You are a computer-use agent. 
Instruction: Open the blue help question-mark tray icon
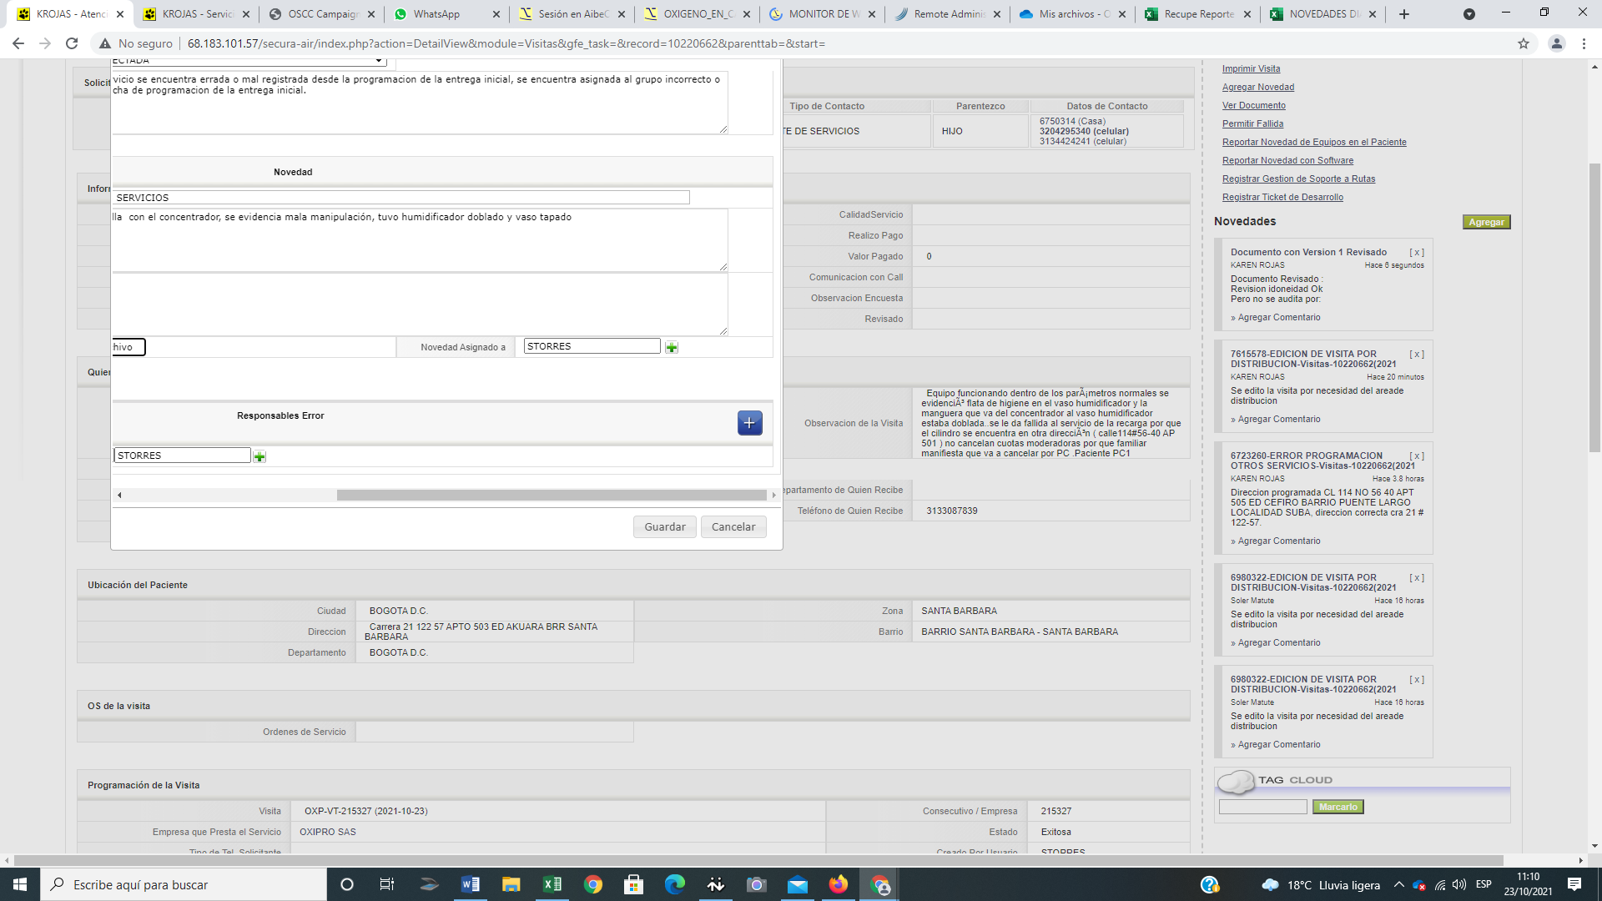(1210, 884)
